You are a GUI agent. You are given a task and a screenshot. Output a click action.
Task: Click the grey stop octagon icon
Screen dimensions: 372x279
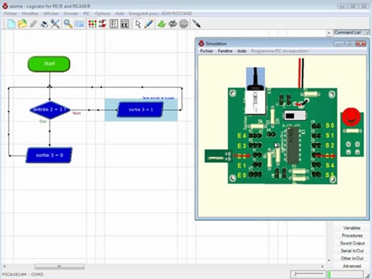184,24
